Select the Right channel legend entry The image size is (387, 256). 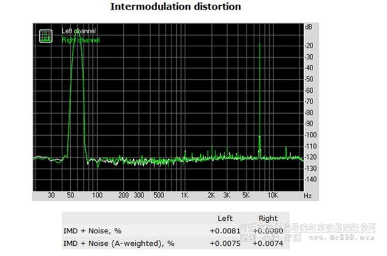(80, 40)
